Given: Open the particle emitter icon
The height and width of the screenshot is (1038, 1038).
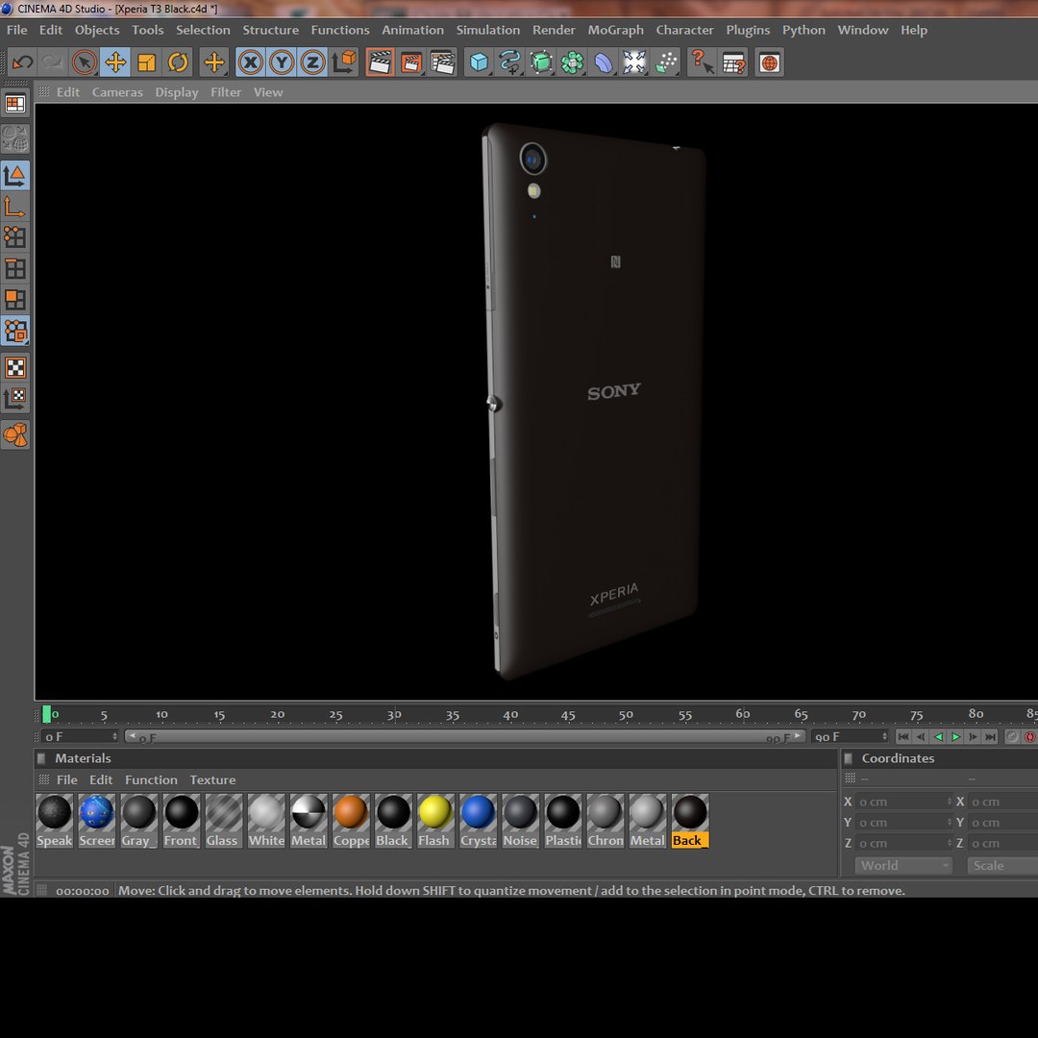Looking at the screenshot, I should coord(666,62).
